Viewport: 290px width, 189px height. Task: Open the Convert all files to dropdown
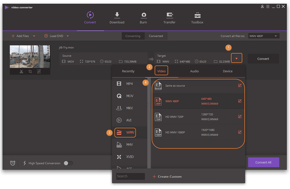click(263, 36)
